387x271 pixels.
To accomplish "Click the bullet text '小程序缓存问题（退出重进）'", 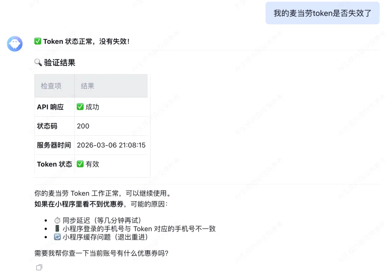I will 105,237.
